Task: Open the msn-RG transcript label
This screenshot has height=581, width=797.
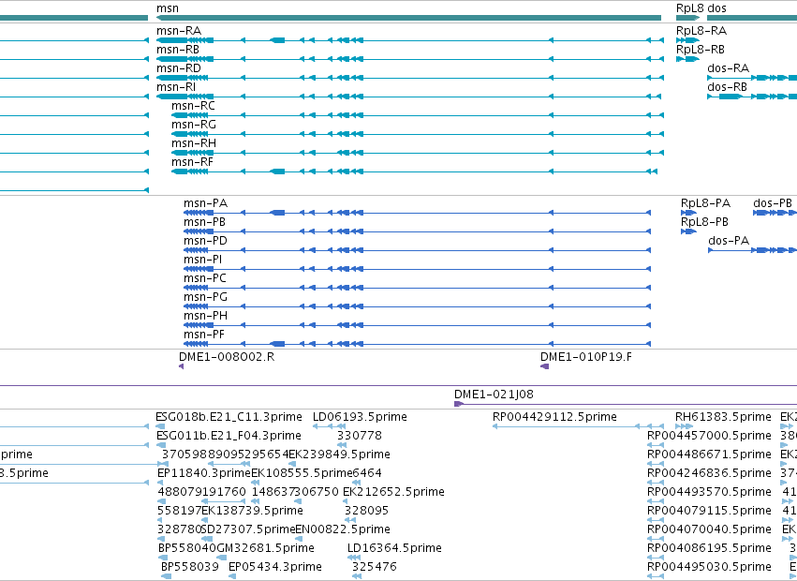Action: tap(194, 125)
